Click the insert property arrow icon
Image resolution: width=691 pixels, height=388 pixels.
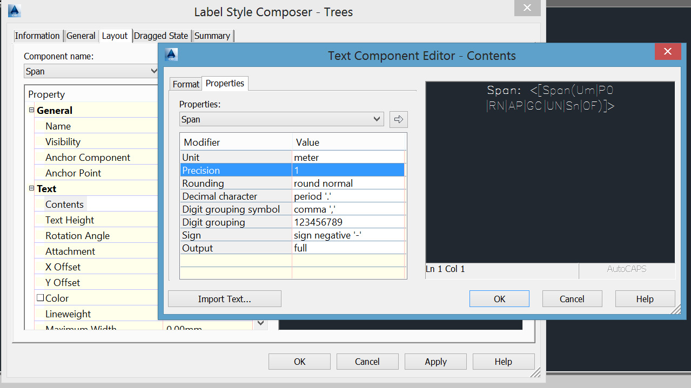[398, 119]
